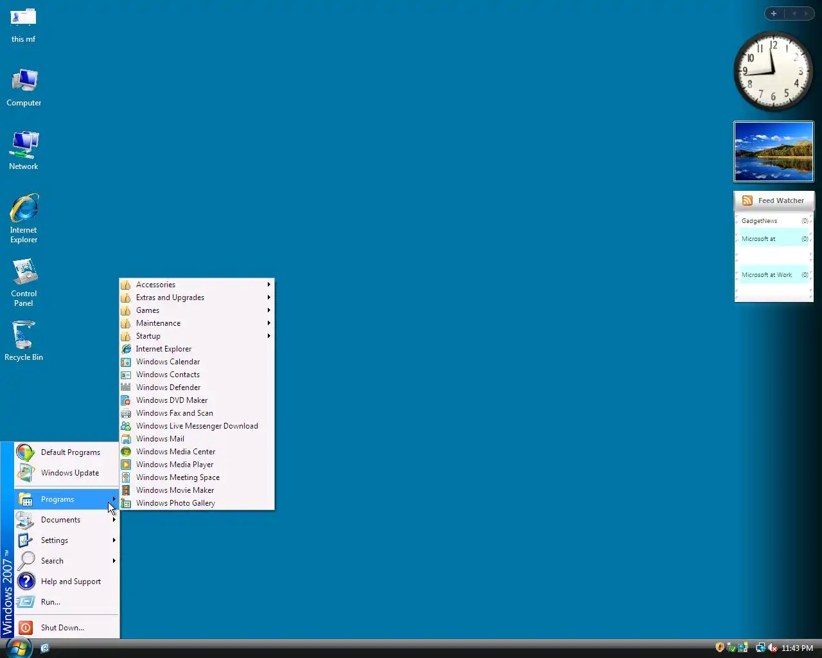
Task: Launch Internet Explorer from Programs menu
Action: [x=197, y=349]
